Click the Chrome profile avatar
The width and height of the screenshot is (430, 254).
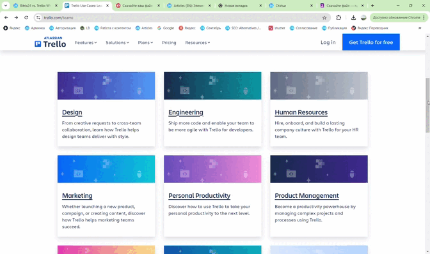pos(363,17)
